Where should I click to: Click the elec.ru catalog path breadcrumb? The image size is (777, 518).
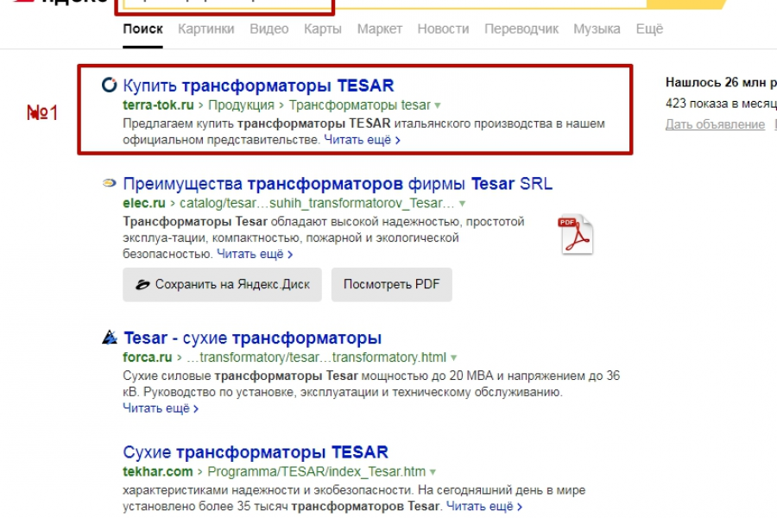[x=317, y=203]
